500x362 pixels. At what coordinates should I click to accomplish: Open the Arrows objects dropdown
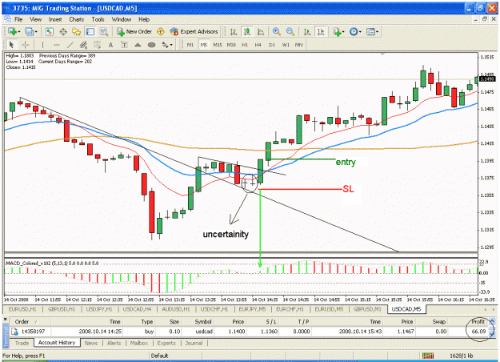coord(167,45)
